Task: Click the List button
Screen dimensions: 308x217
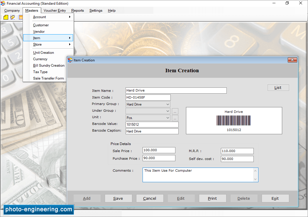Action: 278,87
